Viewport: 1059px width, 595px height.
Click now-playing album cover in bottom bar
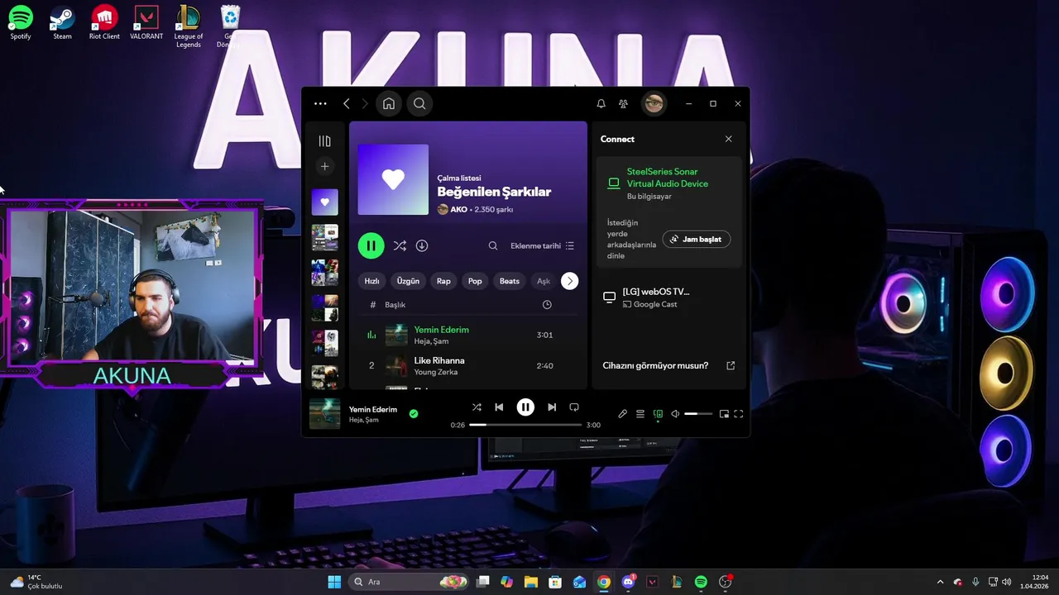coord(324,414)
